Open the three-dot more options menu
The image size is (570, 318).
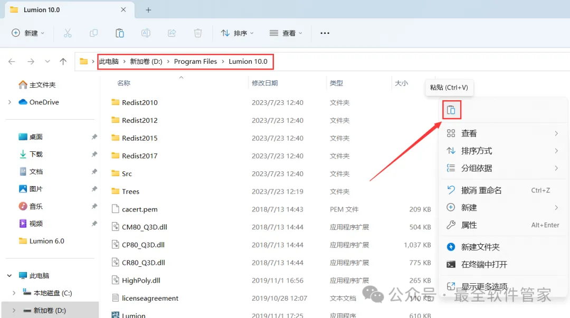coord(325,33)
